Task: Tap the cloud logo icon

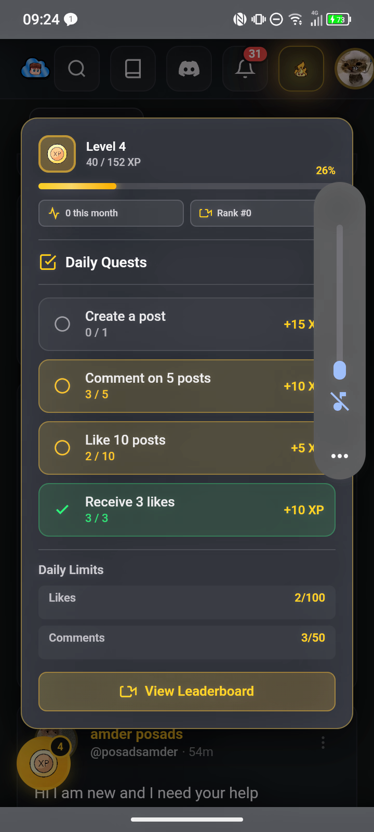Action: pos(35,69)
